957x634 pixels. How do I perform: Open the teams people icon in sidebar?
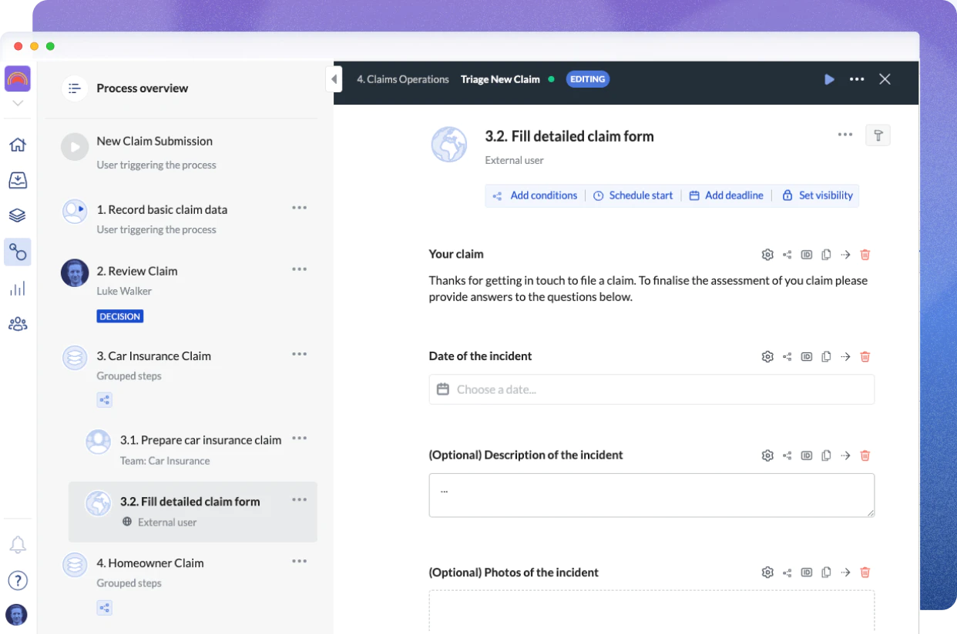click(x=17, y=324)
